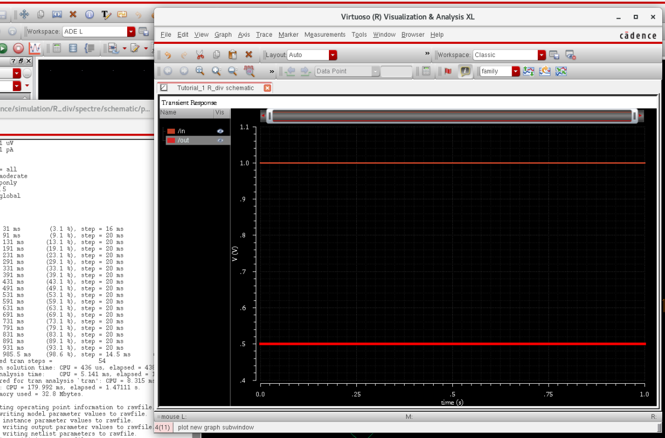Screen dimensions: 665x438
Task: Open the Trace menu
Action: pos(264,35)
